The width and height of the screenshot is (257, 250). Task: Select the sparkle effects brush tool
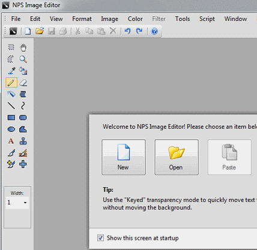(11, 164)
